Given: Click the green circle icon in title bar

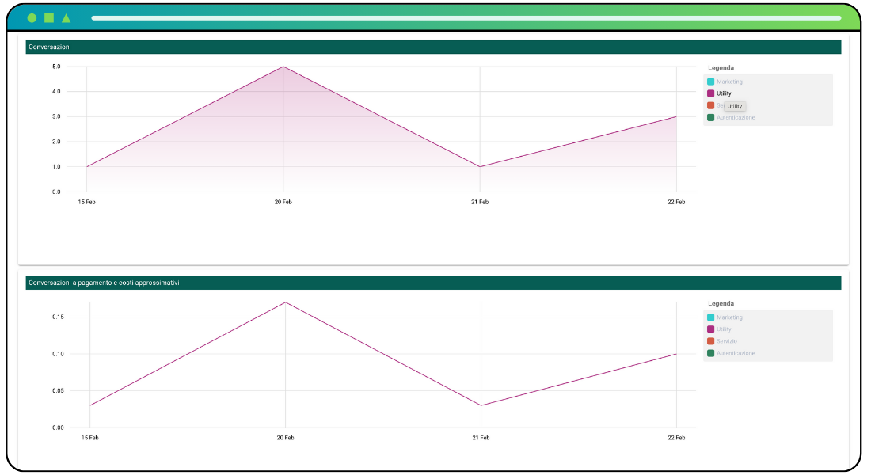Looking at the screenshot, I should [32, 18].
